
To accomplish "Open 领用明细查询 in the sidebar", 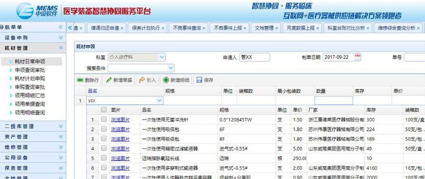I will coord(30,112).
